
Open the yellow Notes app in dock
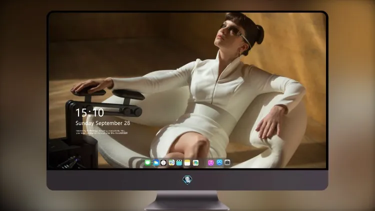(x=187, y=162)
